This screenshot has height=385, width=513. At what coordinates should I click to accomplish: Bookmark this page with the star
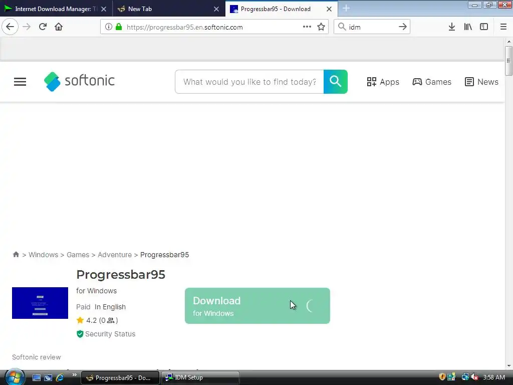321,27
